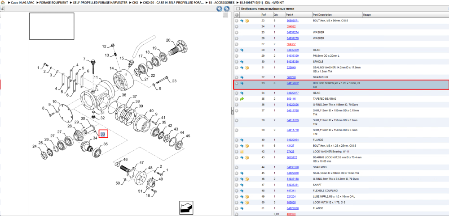Open part number 447341 link
The height and width of the screenshot is (216, 449).
tap(291, 191)
